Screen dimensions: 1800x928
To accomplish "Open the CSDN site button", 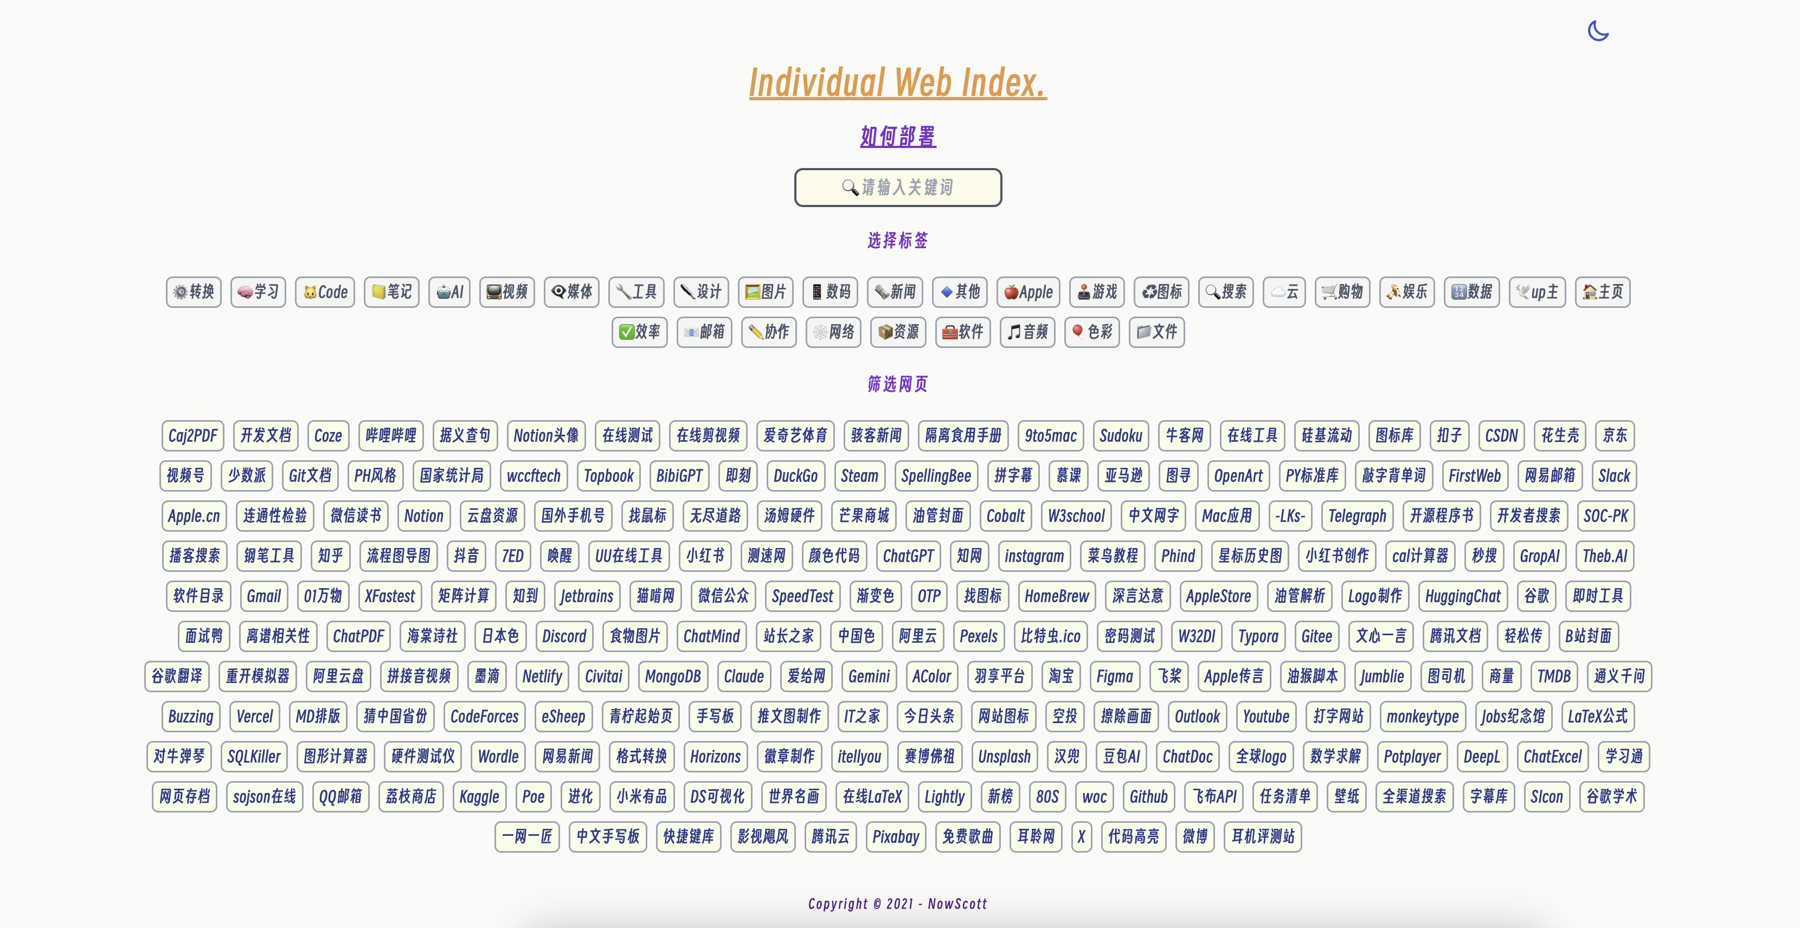I will point(1502,436).
